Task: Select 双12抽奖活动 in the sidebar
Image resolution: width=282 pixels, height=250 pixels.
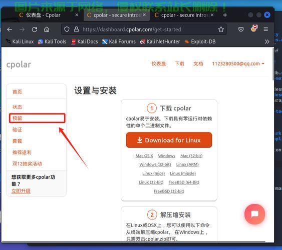Action: click(27, 163)
